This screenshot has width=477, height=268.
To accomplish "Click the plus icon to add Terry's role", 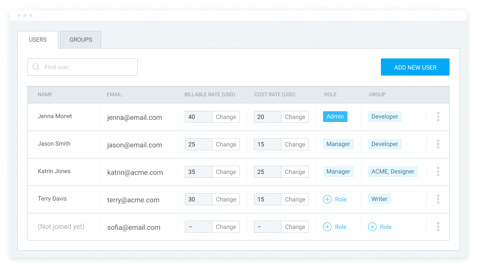I will coord(327,199).
